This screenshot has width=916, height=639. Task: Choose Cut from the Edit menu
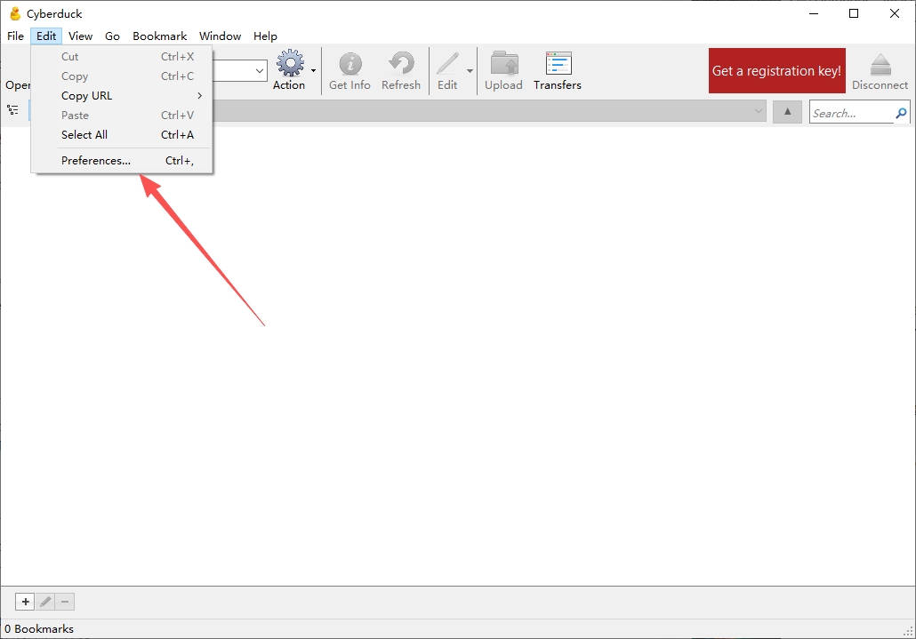click(122, 57)
